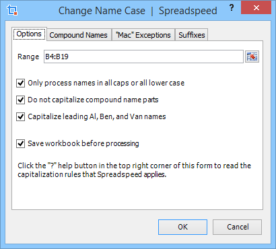Open help with the question mark button
276x249 pixels.
232,8
